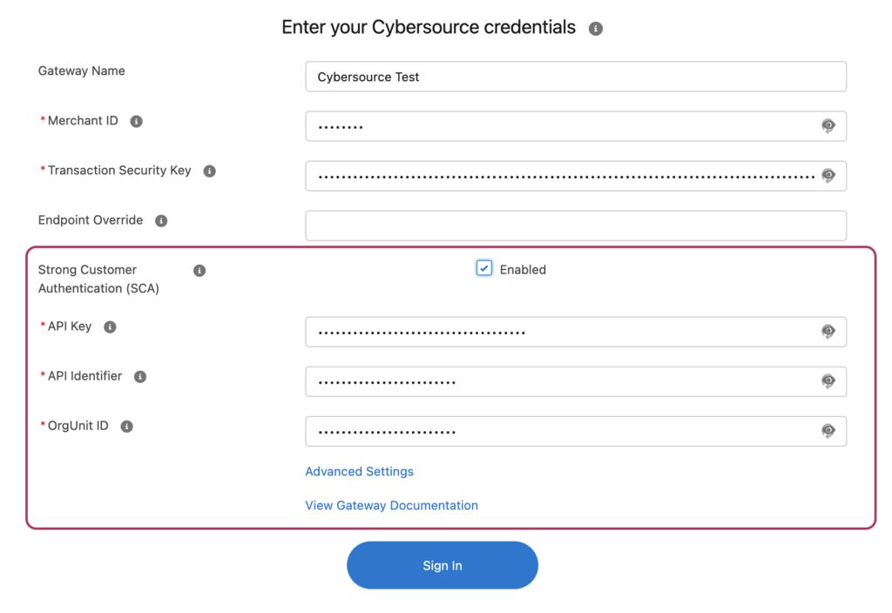Expand Advanced Settings

[x=360, y=471]
